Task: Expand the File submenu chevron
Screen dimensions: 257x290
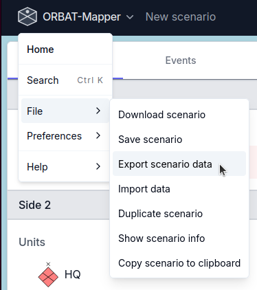Action: click(98, 111)
